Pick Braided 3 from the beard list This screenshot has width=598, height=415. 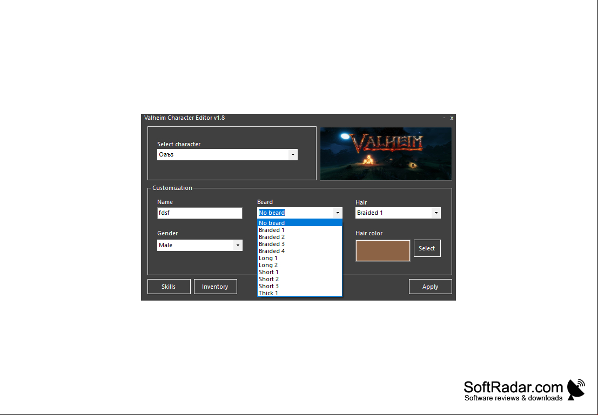[x=300, y=244]
